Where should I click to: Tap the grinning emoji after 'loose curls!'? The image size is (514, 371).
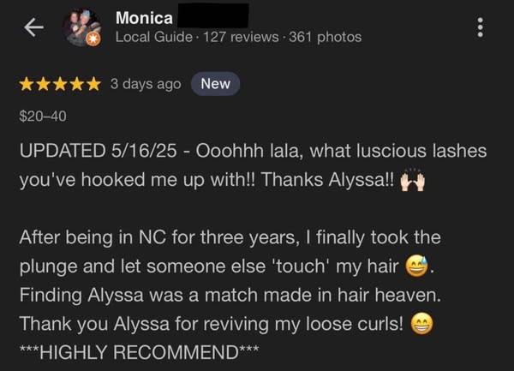click(x=421, y=324)
